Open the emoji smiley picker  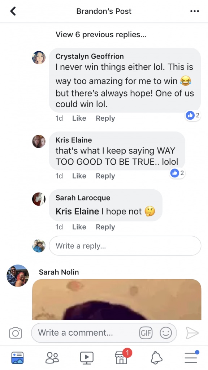click(166, 333)
